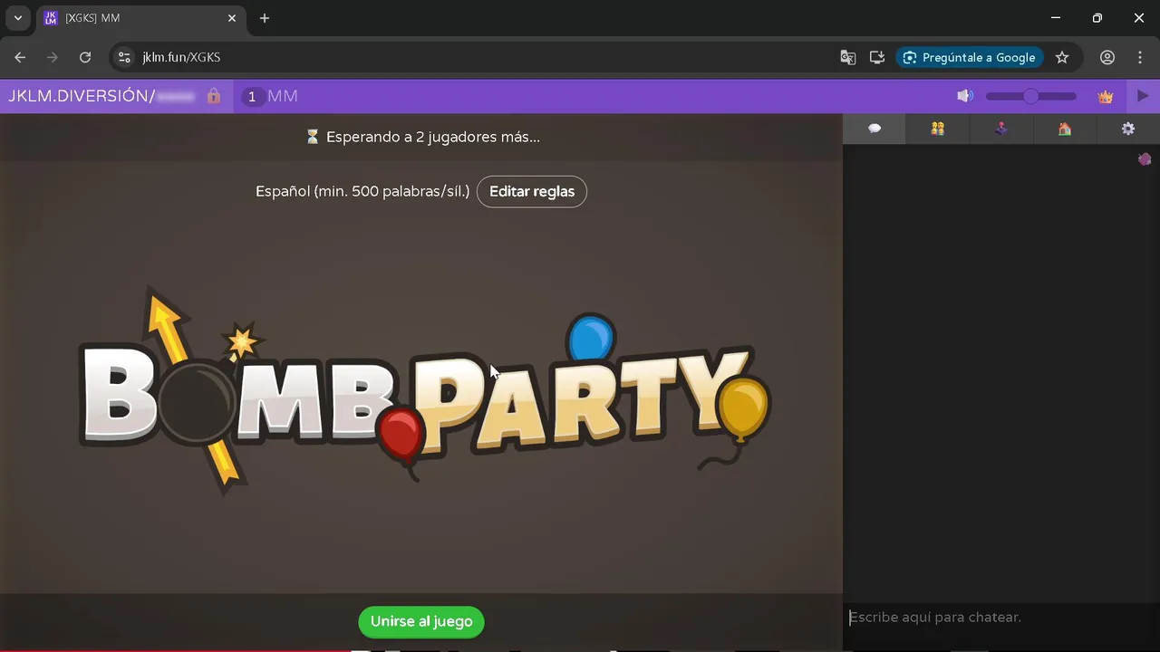The height and width of the screenshot is (652, 1160).
Task: Collapse sidebar with the purple arrow button
Action: 1143,96
